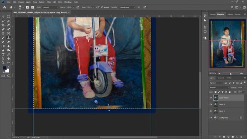Open the Mode dropdown set to Normal
This screenshot has height=139, width=247.
(50, 7)
